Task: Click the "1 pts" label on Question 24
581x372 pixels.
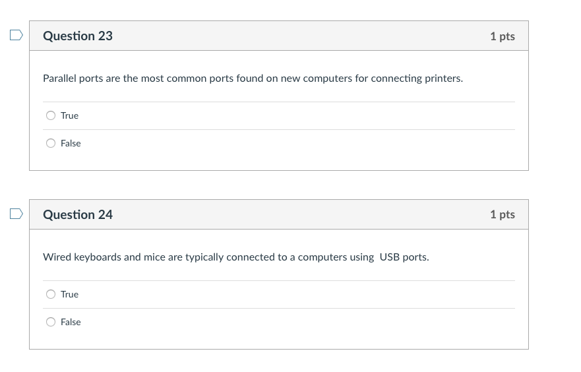Action: pos(502,215)
